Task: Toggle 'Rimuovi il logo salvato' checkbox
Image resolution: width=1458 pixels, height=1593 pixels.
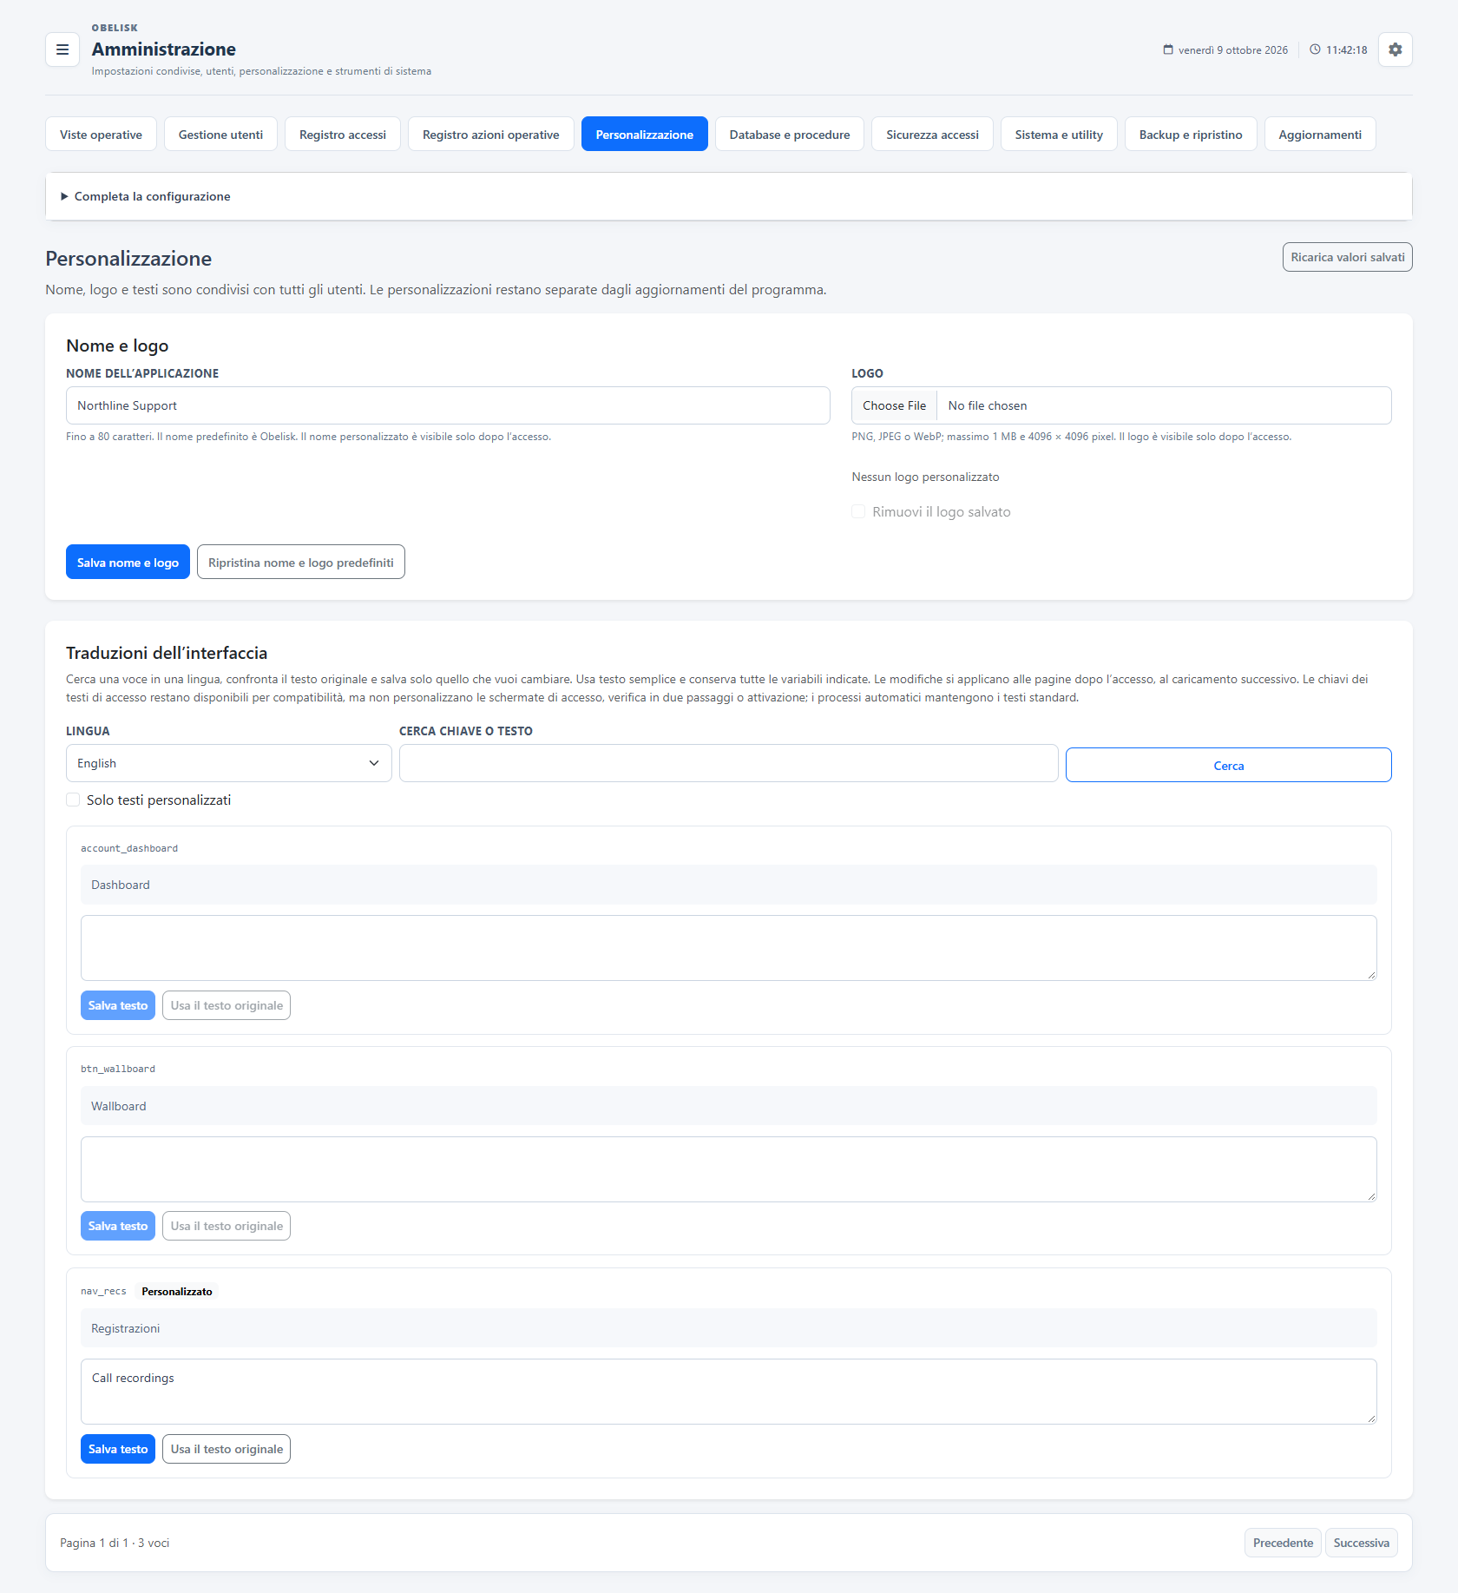Action: (x=858, y=511)
